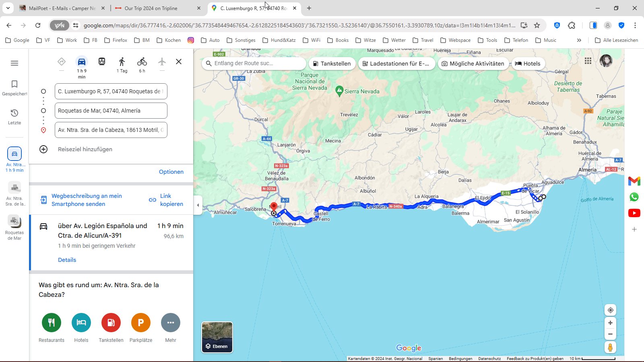The height and width of the screenshot is (362, 644).
Task: Center map on my location
Action: (x=610, y=310)
